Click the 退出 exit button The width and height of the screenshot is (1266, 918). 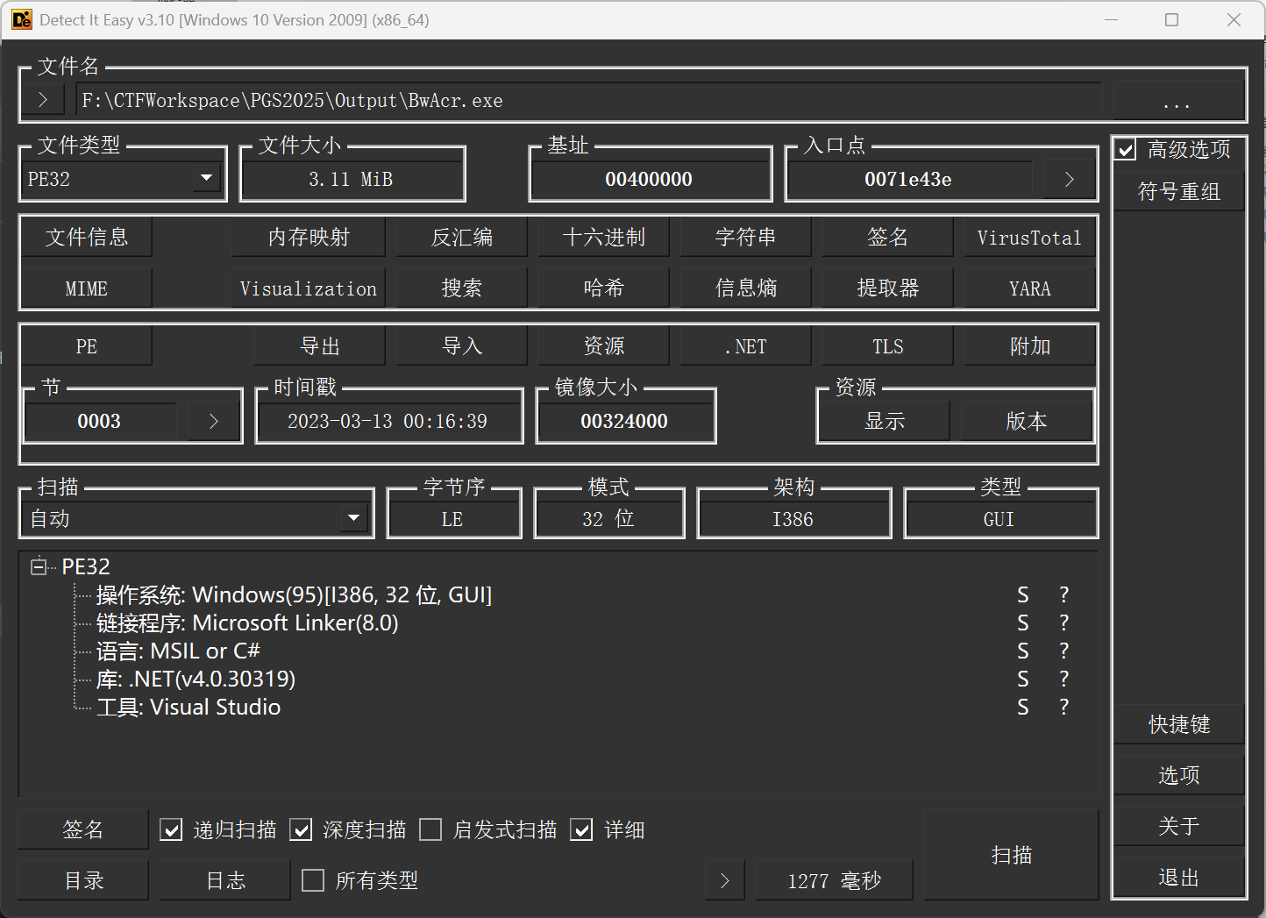coord(1178,877)
